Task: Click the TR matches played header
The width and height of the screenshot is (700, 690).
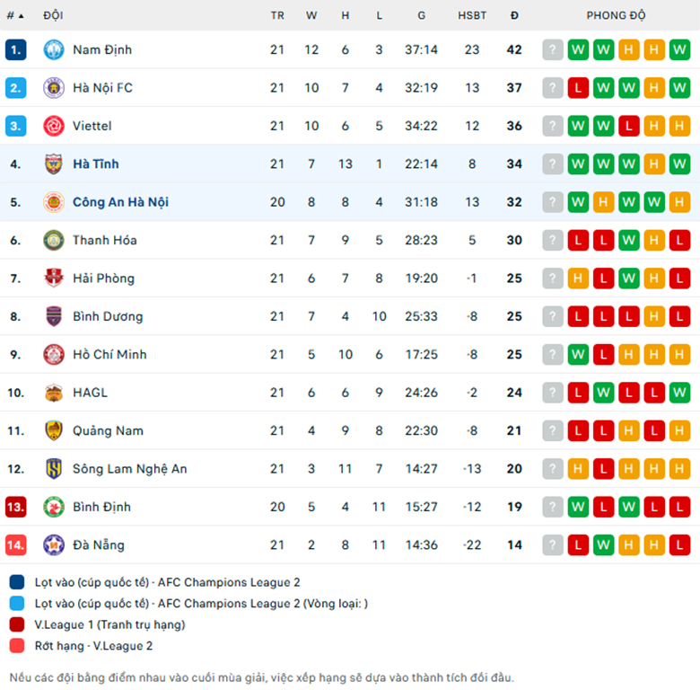Action: coord(277,15)
